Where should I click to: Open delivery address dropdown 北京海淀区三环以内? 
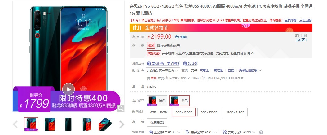pyautogui.click(x=163, y=70)
